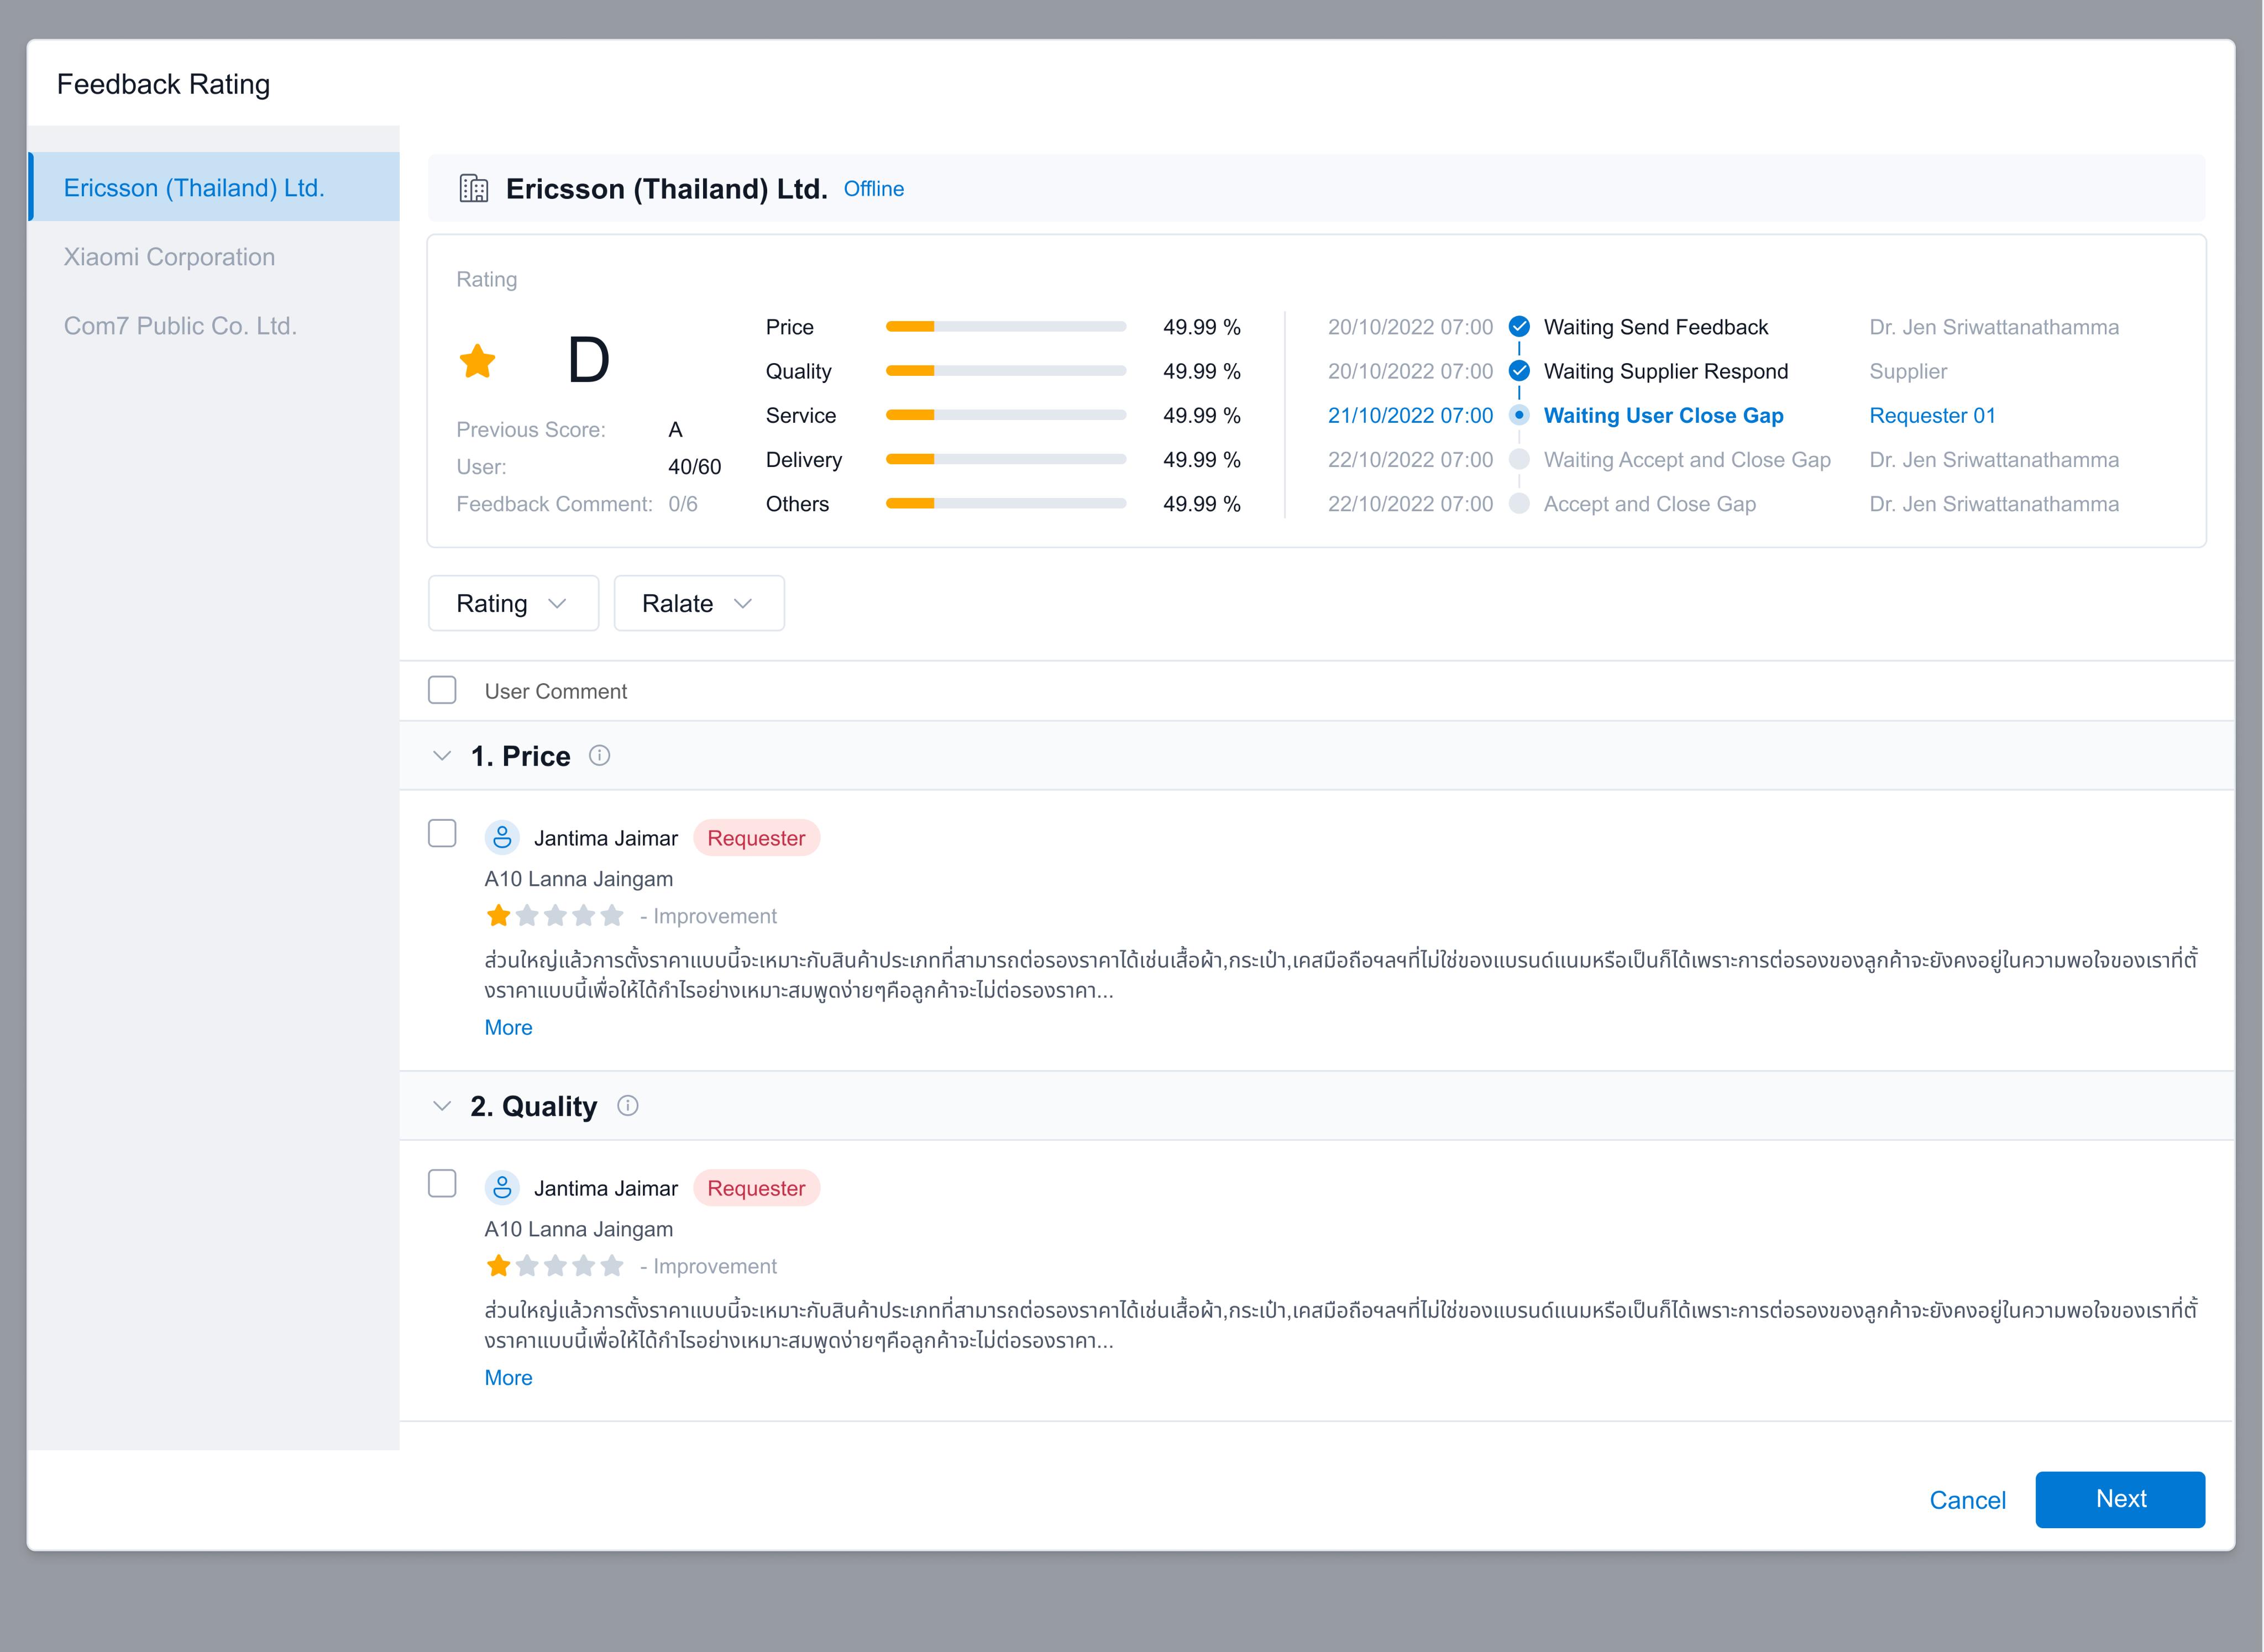The height and width of the screenshot is (1652, 2264).
Task: Click the Service progress bar
Action: [1006, 414]
